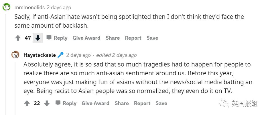Image resolution: width=266 pixels, height=115 pixels.
Task: Give Award to Haystacksale's reply
Action: (95, 103)
